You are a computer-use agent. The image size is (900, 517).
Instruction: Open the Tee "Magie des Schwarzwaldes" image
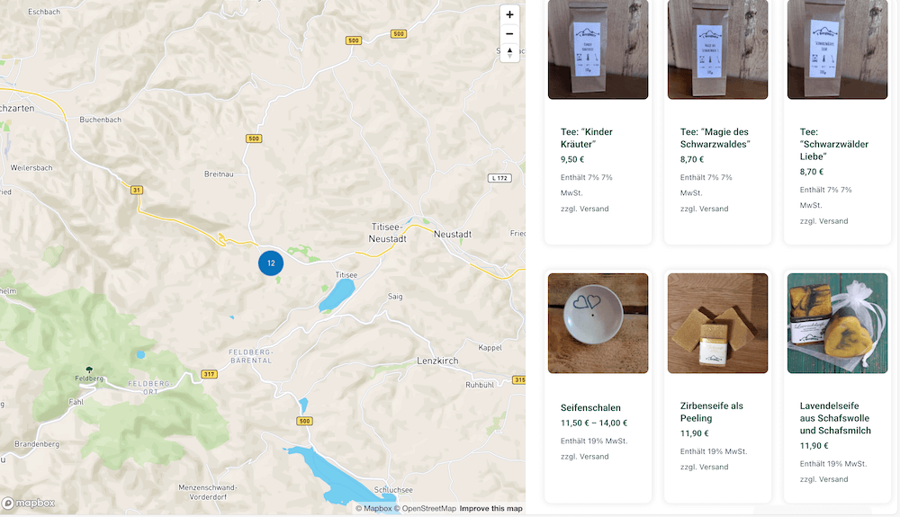(717, 49)
